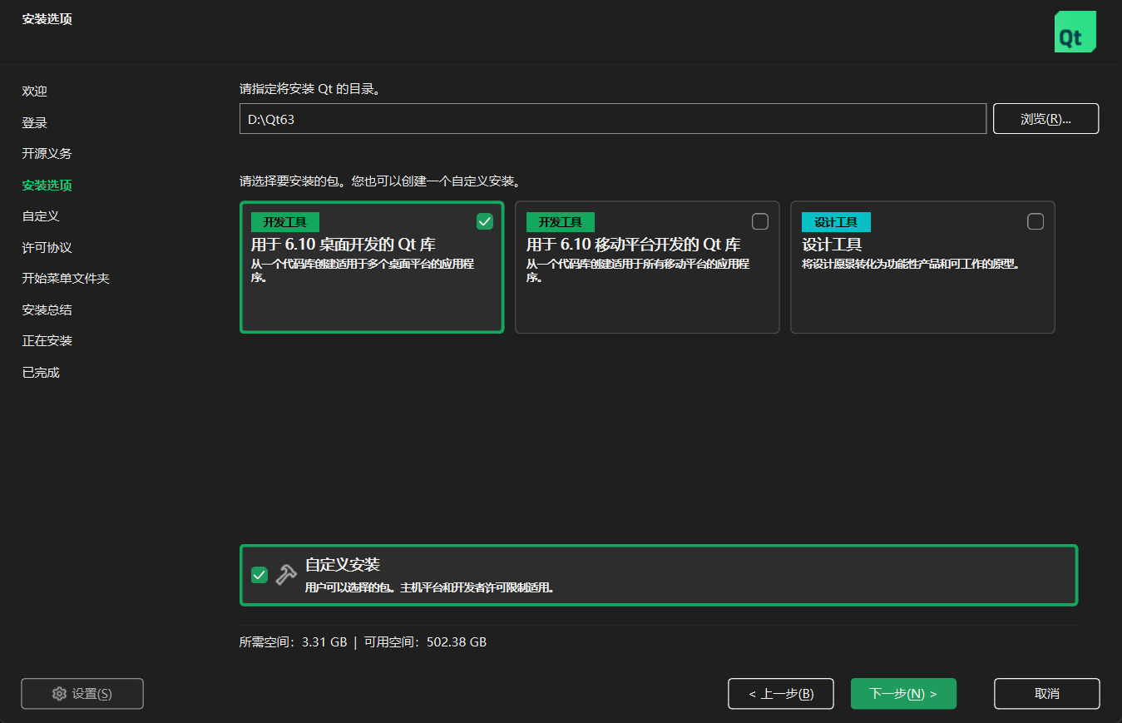Screen dimensions: 1122x723
Task: Open 开源义务 step in sidebar
Action: coord(47,154)
